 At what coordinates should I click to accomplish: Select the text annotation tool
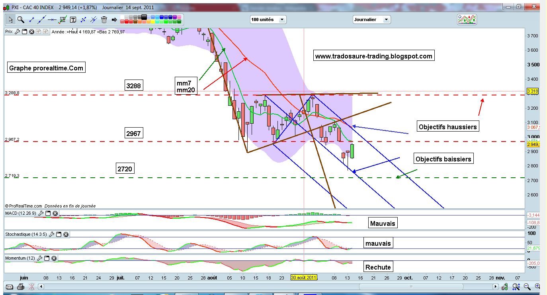point(73,19)
